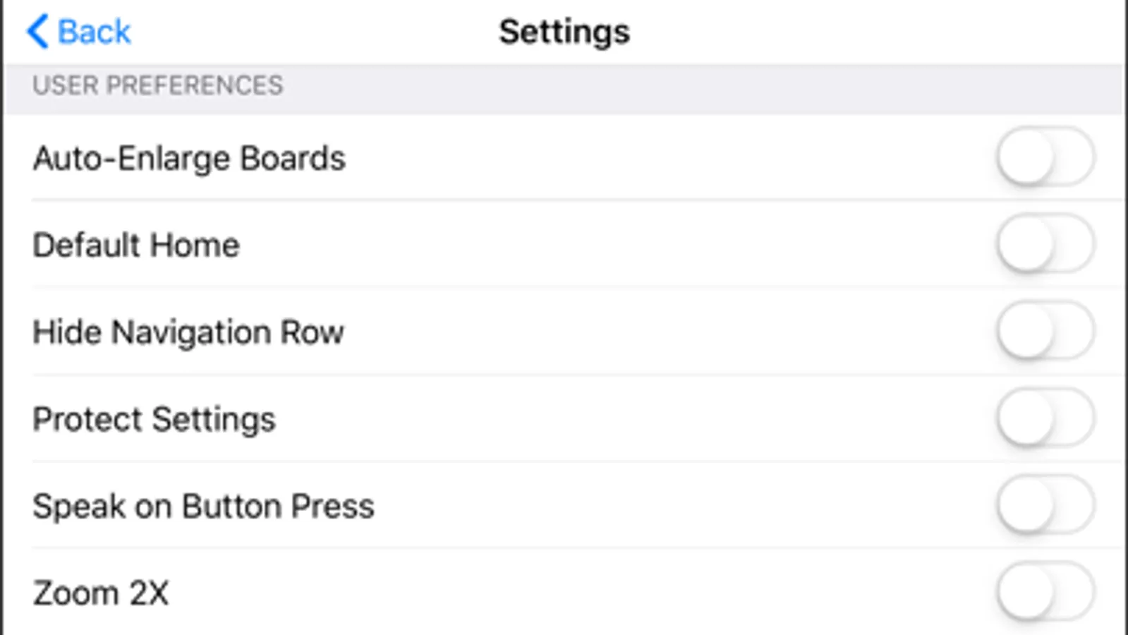The width and height of the screenshot is (1128, 635).
Task: Click the Protect Settings label text
Action: pos(154,419)
